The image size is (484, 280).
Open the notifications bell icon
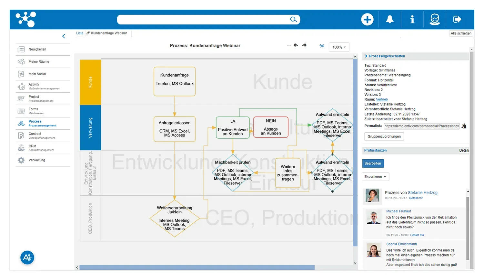coord(390,19)
